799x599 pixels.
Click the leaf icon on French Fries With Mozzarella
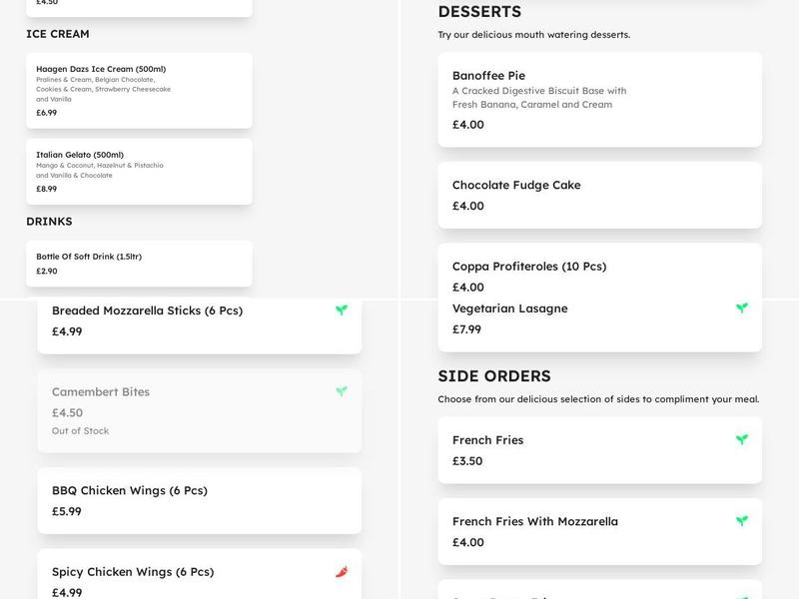click(740, 520)
